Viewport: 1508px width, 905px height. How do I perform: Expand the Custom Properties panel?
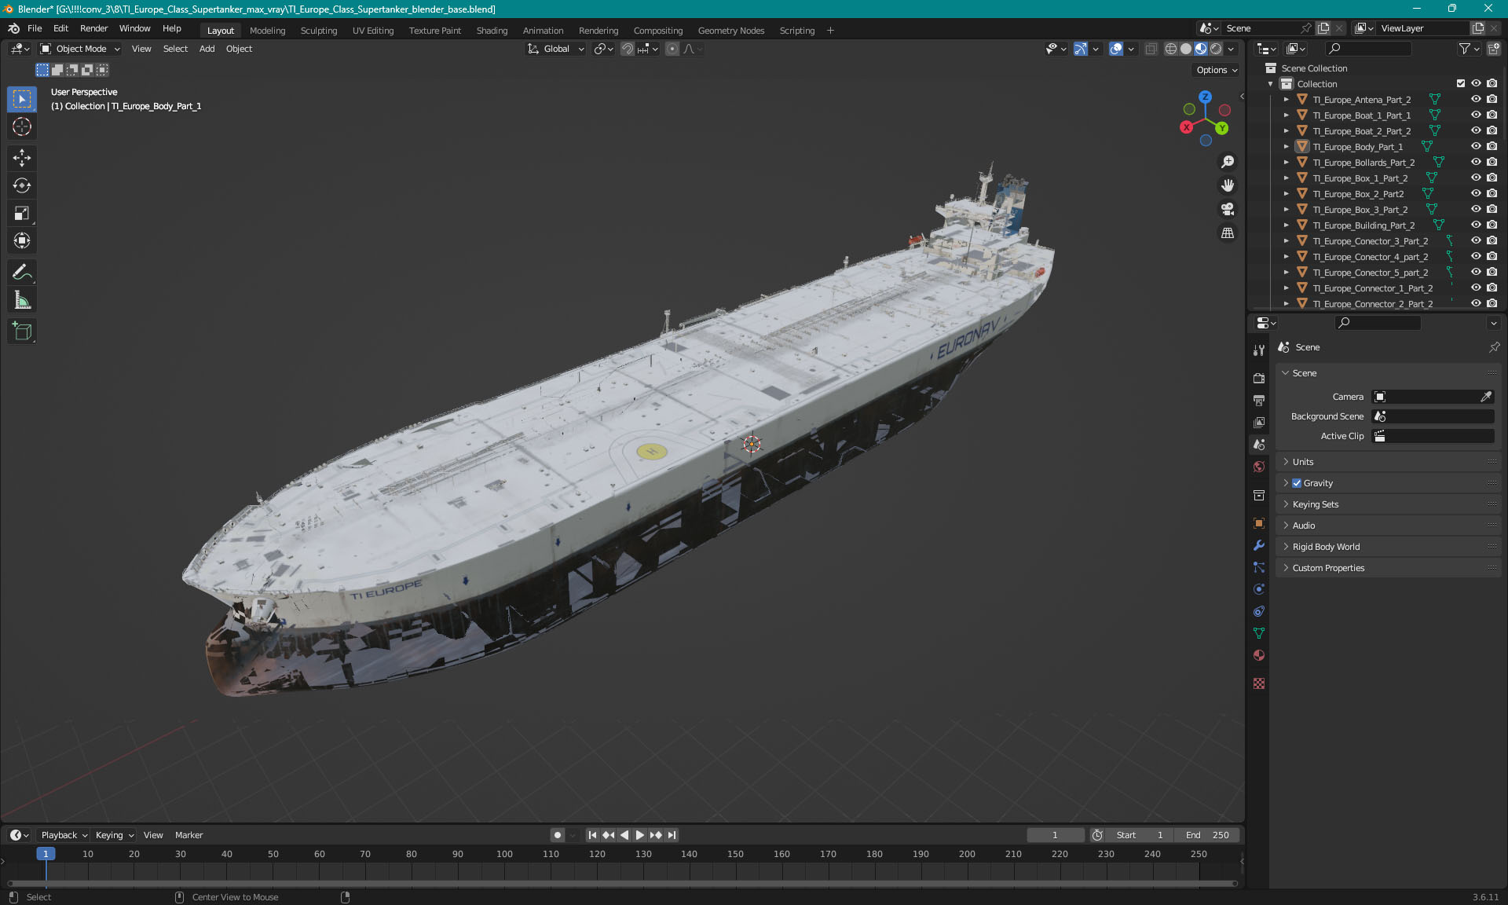coord(1388,568)
